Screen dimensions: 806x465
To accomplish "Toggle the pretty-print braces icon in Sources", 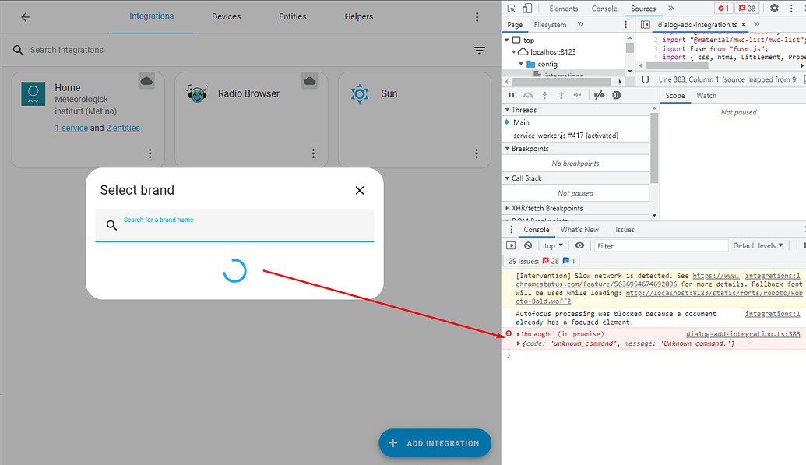I will pyautogui.click(x=644, y=78).
